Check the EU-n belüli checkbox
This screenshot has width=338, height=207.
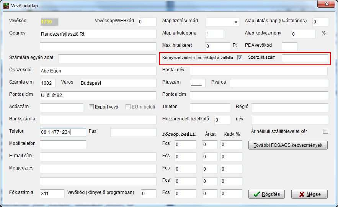[x=128, y=107]
